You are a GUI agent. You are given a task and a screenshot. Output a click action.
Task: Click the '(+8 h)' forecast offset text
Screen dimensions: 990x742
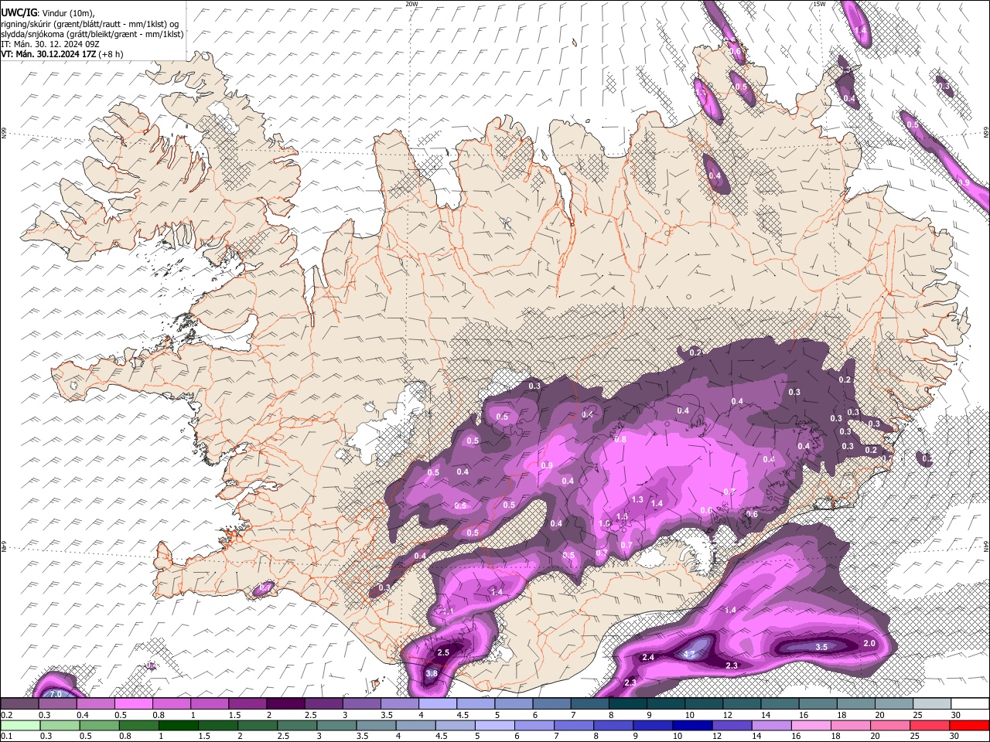(x=111, y=54)
